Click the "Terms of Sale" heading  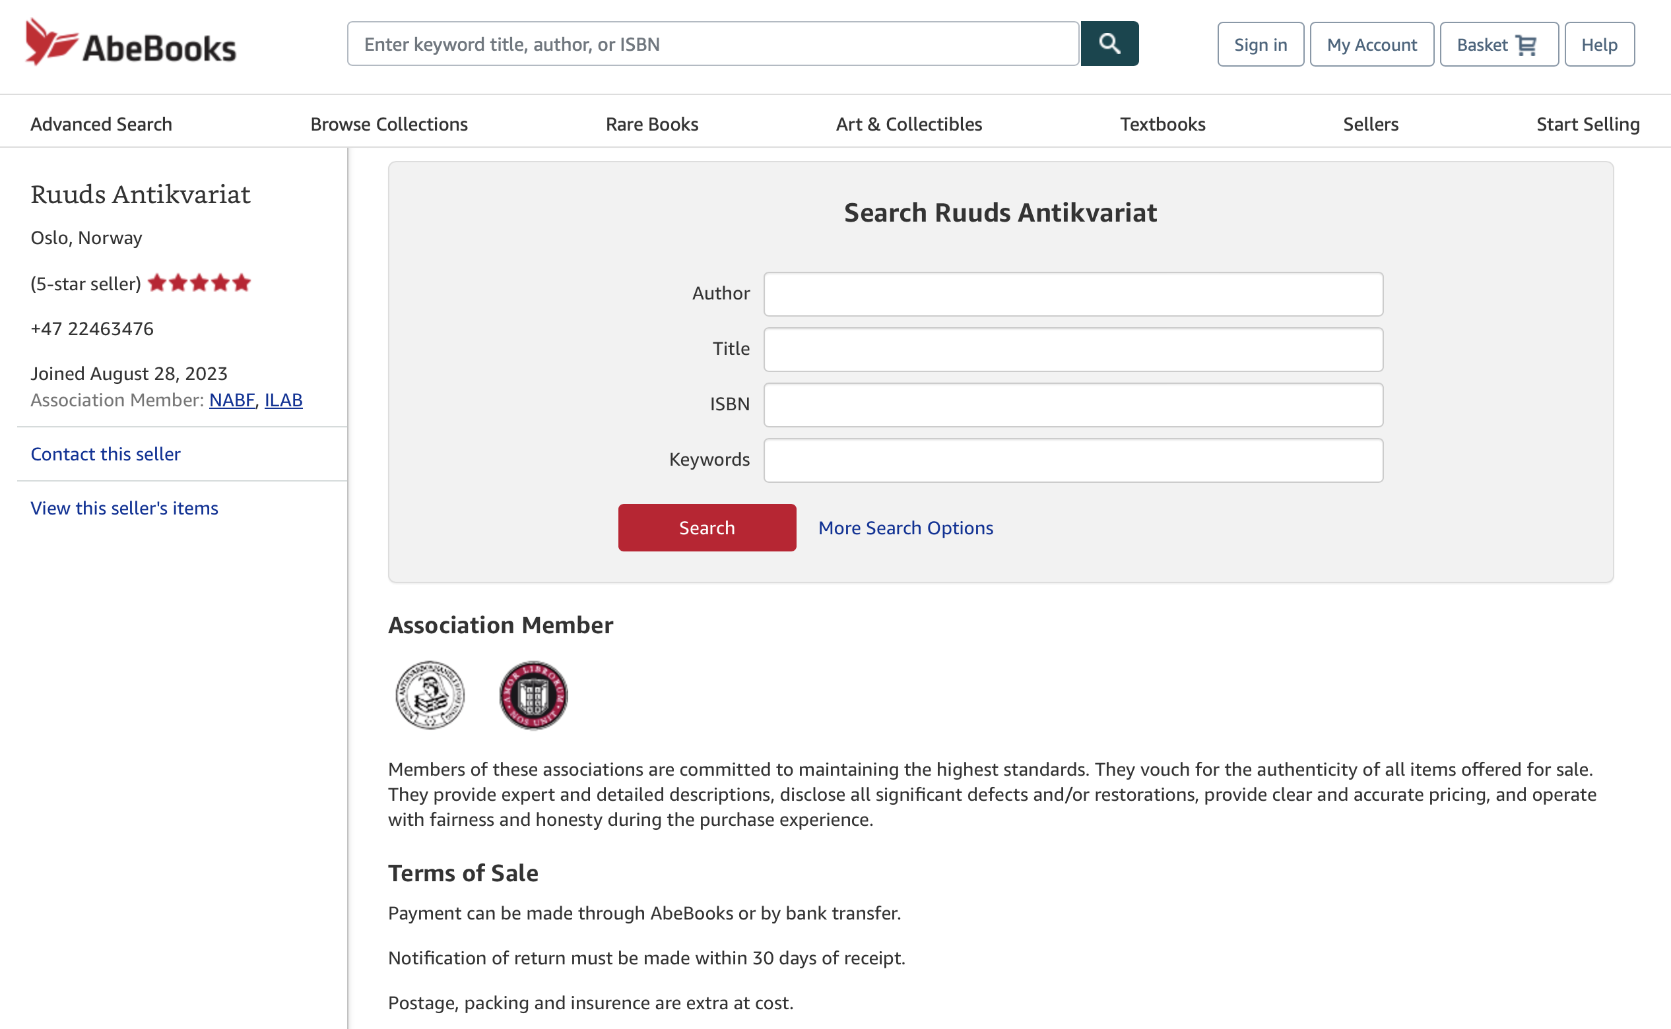click(463, 873)
